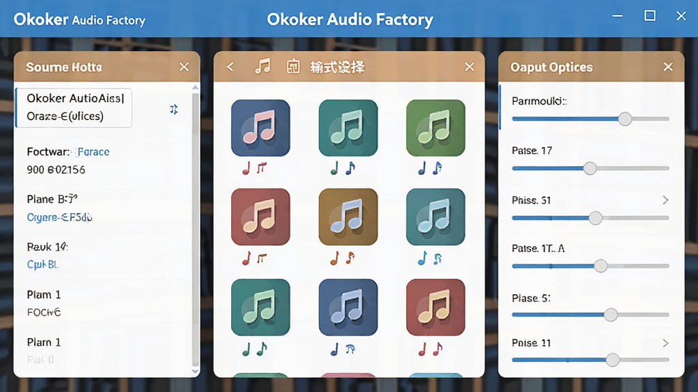Select the Okoker AutioAiss source entry
Viewport: 698px width, 392px height.
(x=74, y=108)
